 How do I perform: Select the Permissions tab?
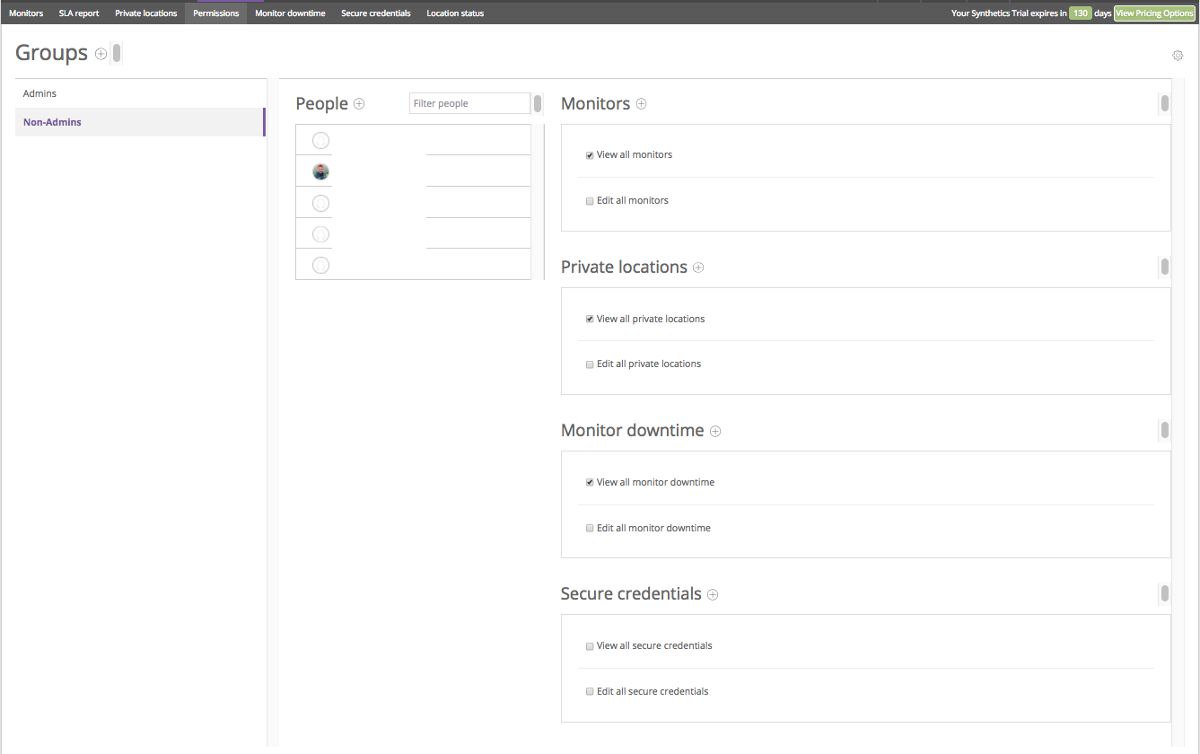click(x=216, y=13)
